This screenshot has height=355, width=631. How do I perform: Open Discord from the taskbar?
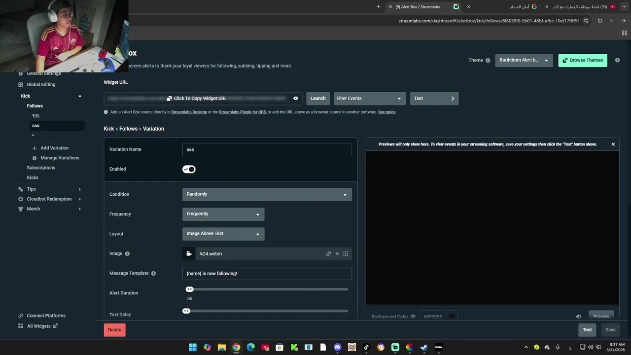point(337,347)
